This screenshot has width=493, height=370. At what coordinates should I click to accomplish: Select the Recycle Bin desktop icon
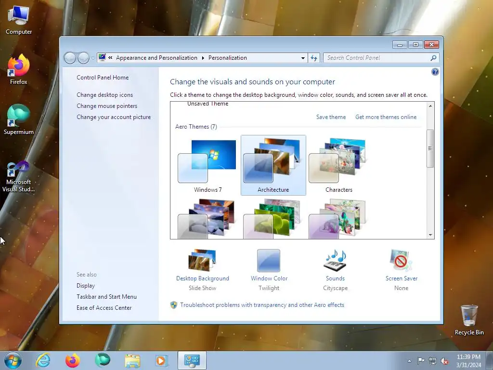point(469,320)
